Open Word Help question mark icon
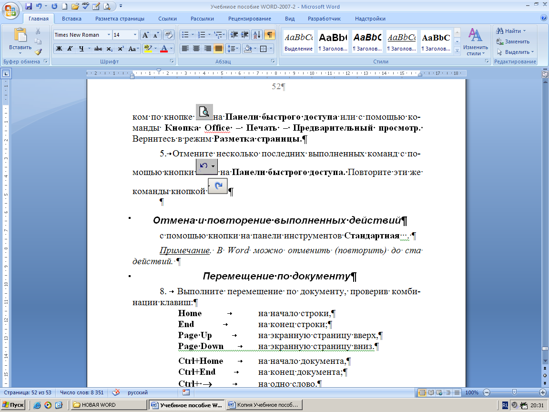This screenshot has height=412, width=549. (x=544, y=18)
